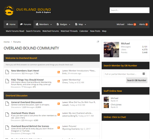This screenshot has height=139, width=153.
Task: Click Michael name in profile sidebar
Action: tap(126, 44)
